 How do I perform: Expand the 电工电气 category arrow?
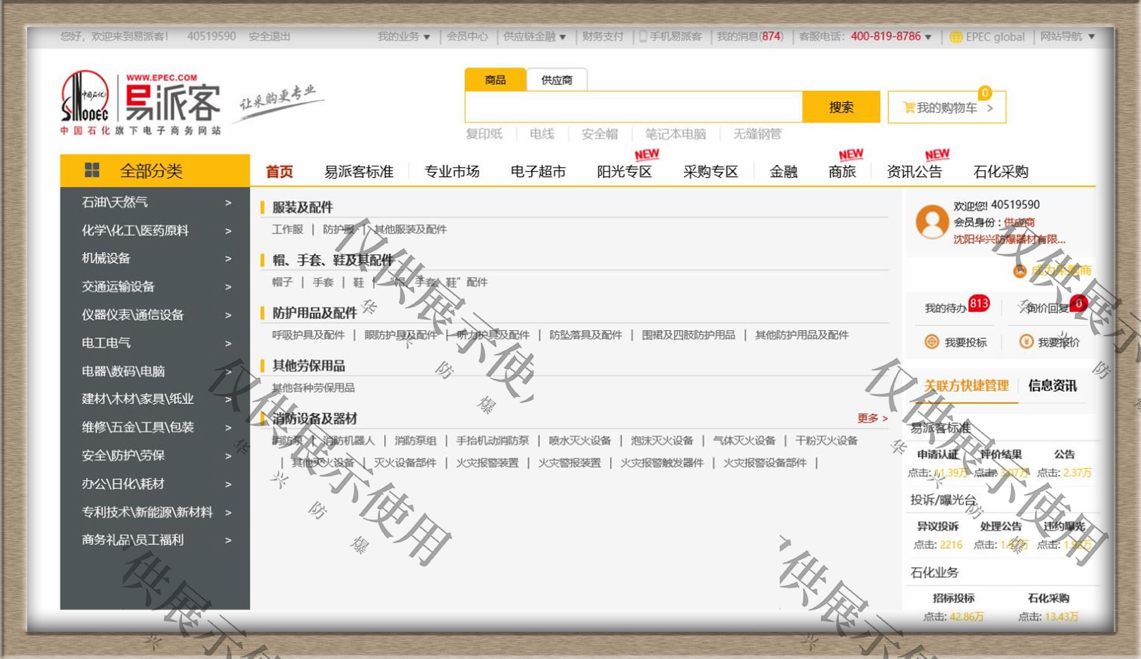228,343
